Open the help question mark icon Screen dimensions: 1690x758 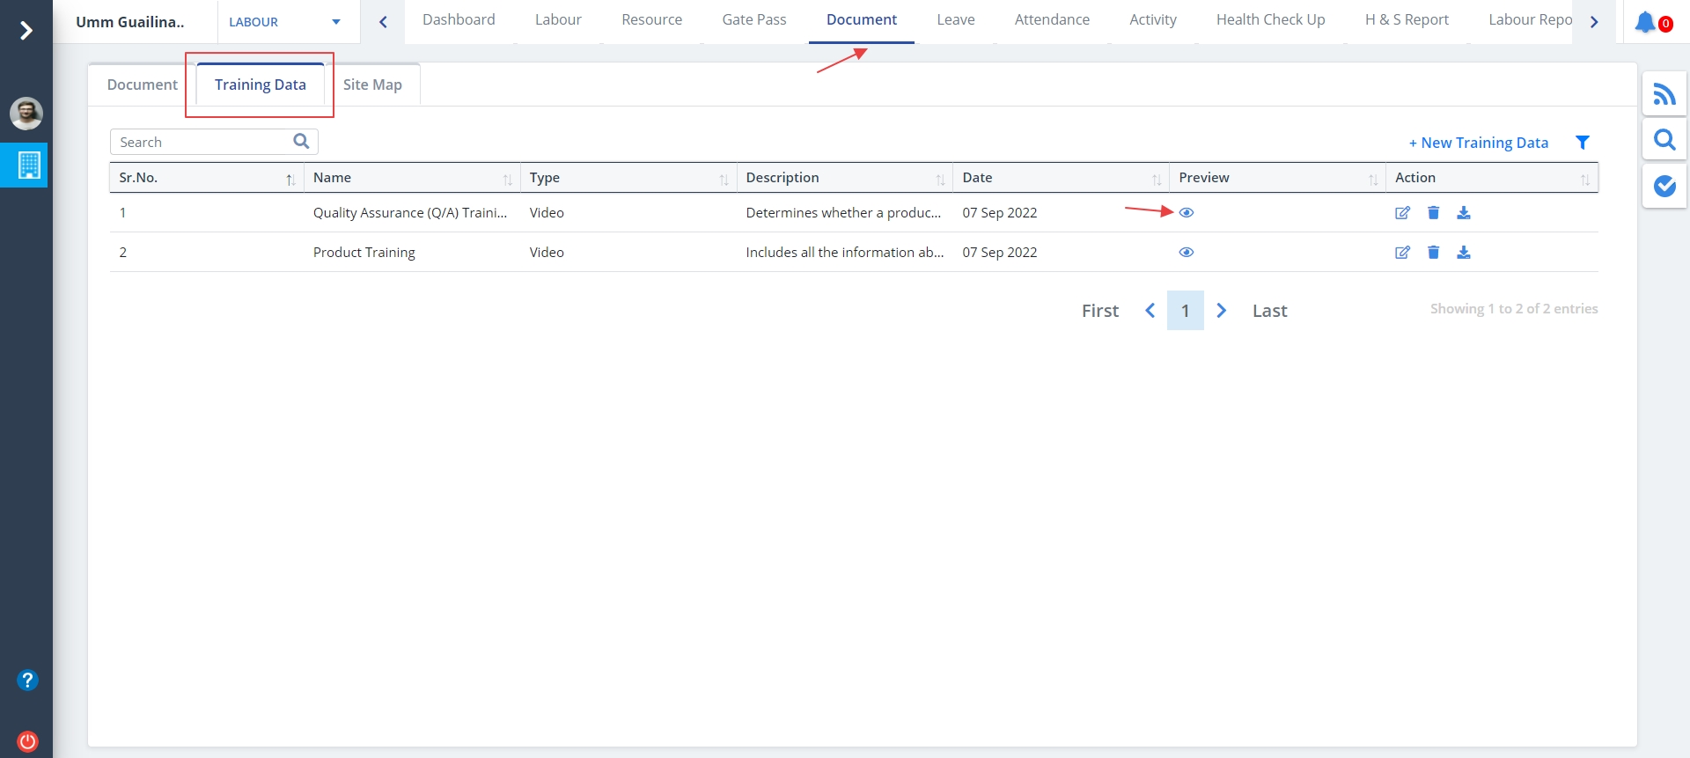27,680
